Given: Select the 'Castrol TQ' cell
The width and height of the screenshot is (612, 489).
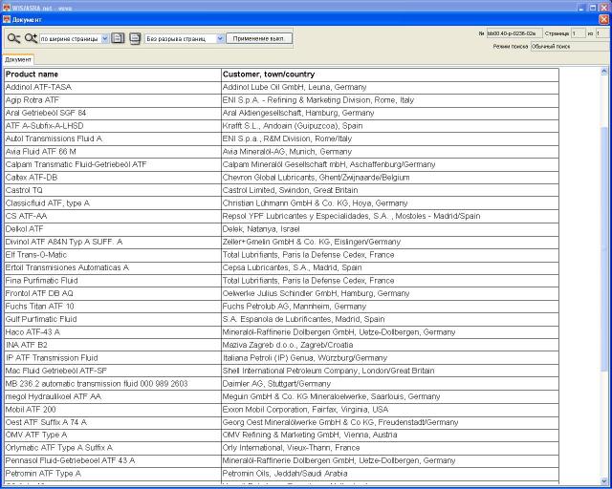Looking at the screenshot, I should [x=113, y=190].
